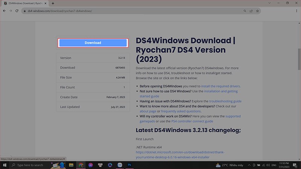Follow the "frequently asked questions" link
Viewport: 301px width, 169px height.
point(181,111)
